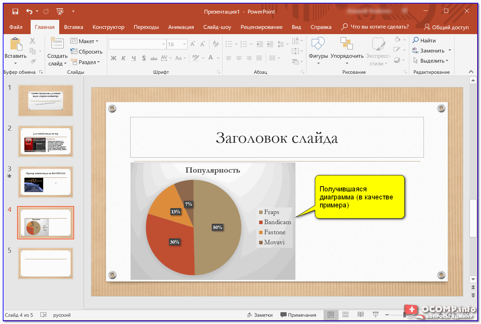This screenshot has height=324, width=481.
Task: Open the Примечания comments pane
Action: coord(298,315)
